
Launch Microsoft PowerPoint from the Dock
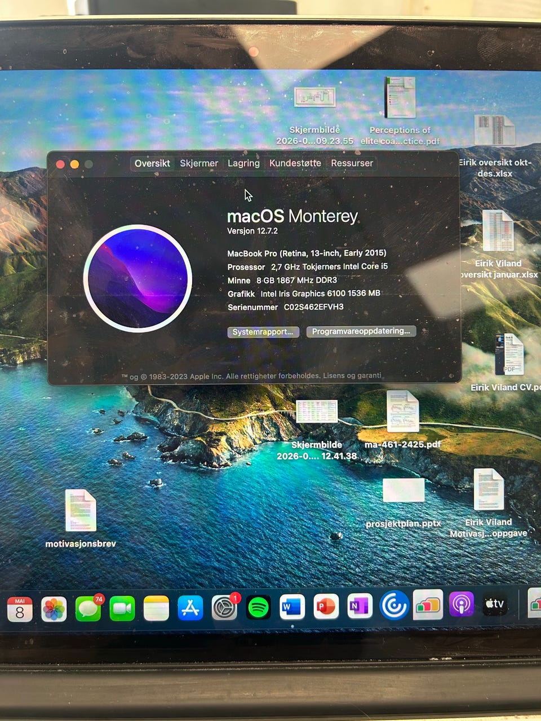326,607
